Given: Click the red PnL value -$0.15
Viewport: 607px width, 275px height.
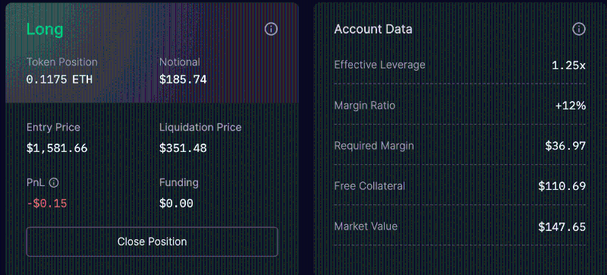Looking at the screenshot, I should [47, 204].
